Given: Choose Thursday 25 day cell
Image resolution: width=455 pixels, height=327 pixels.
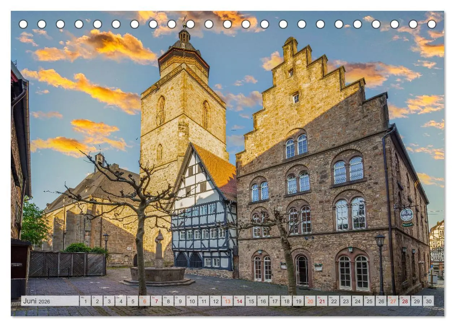Looking at the screenshot, I should pyautogui.click(x=369, y=301).
